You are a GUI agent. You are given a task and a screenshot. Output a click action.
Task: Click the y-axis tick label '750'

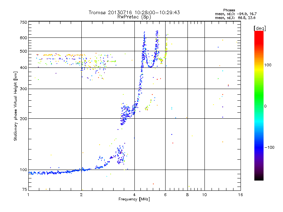23,22
